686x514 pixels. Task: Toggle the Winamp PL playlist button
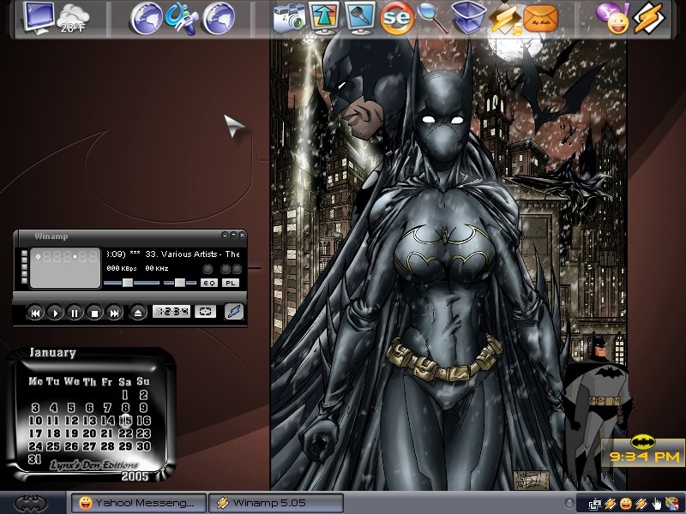pos(231,283)
